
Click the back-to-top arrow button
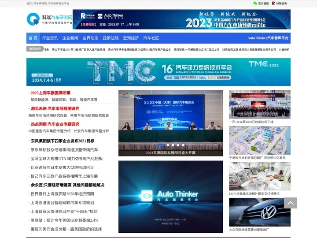pyautogui.click(x=291, y=203)
